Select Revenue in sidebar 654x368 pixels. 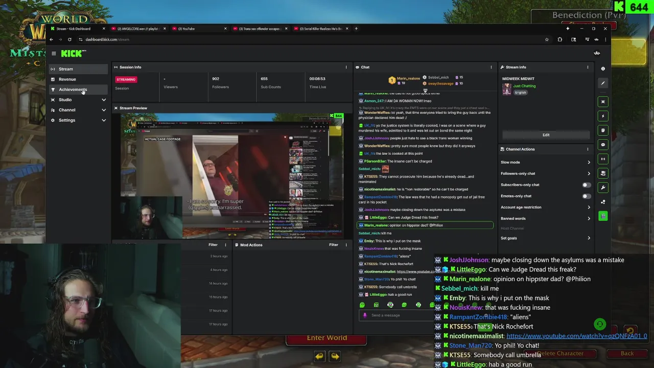[79, 79]
